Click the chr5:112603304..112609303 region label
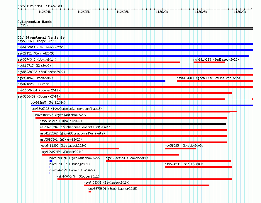 (x=40, y=6)
